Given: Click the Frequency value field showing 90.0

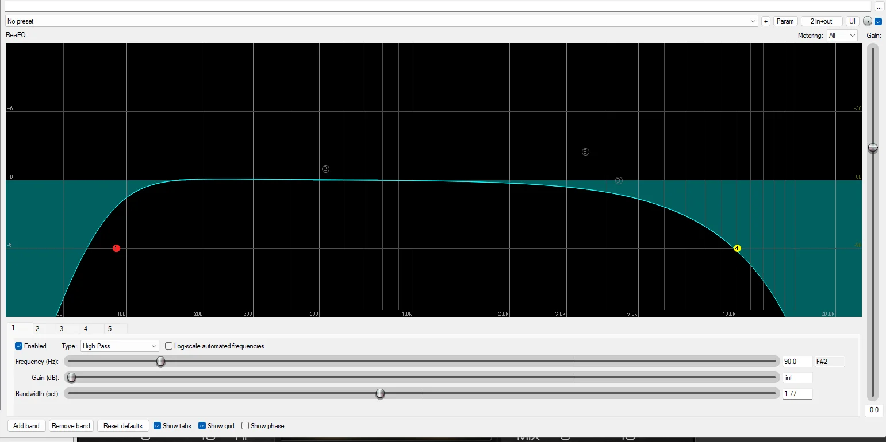Looking at the screenshot, I should pos(797,362).
